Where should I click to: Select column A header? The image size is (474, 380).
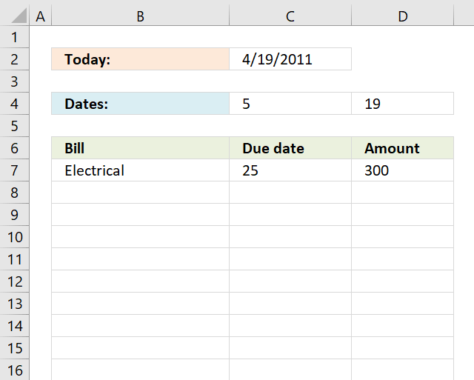(x=41, y=15)
